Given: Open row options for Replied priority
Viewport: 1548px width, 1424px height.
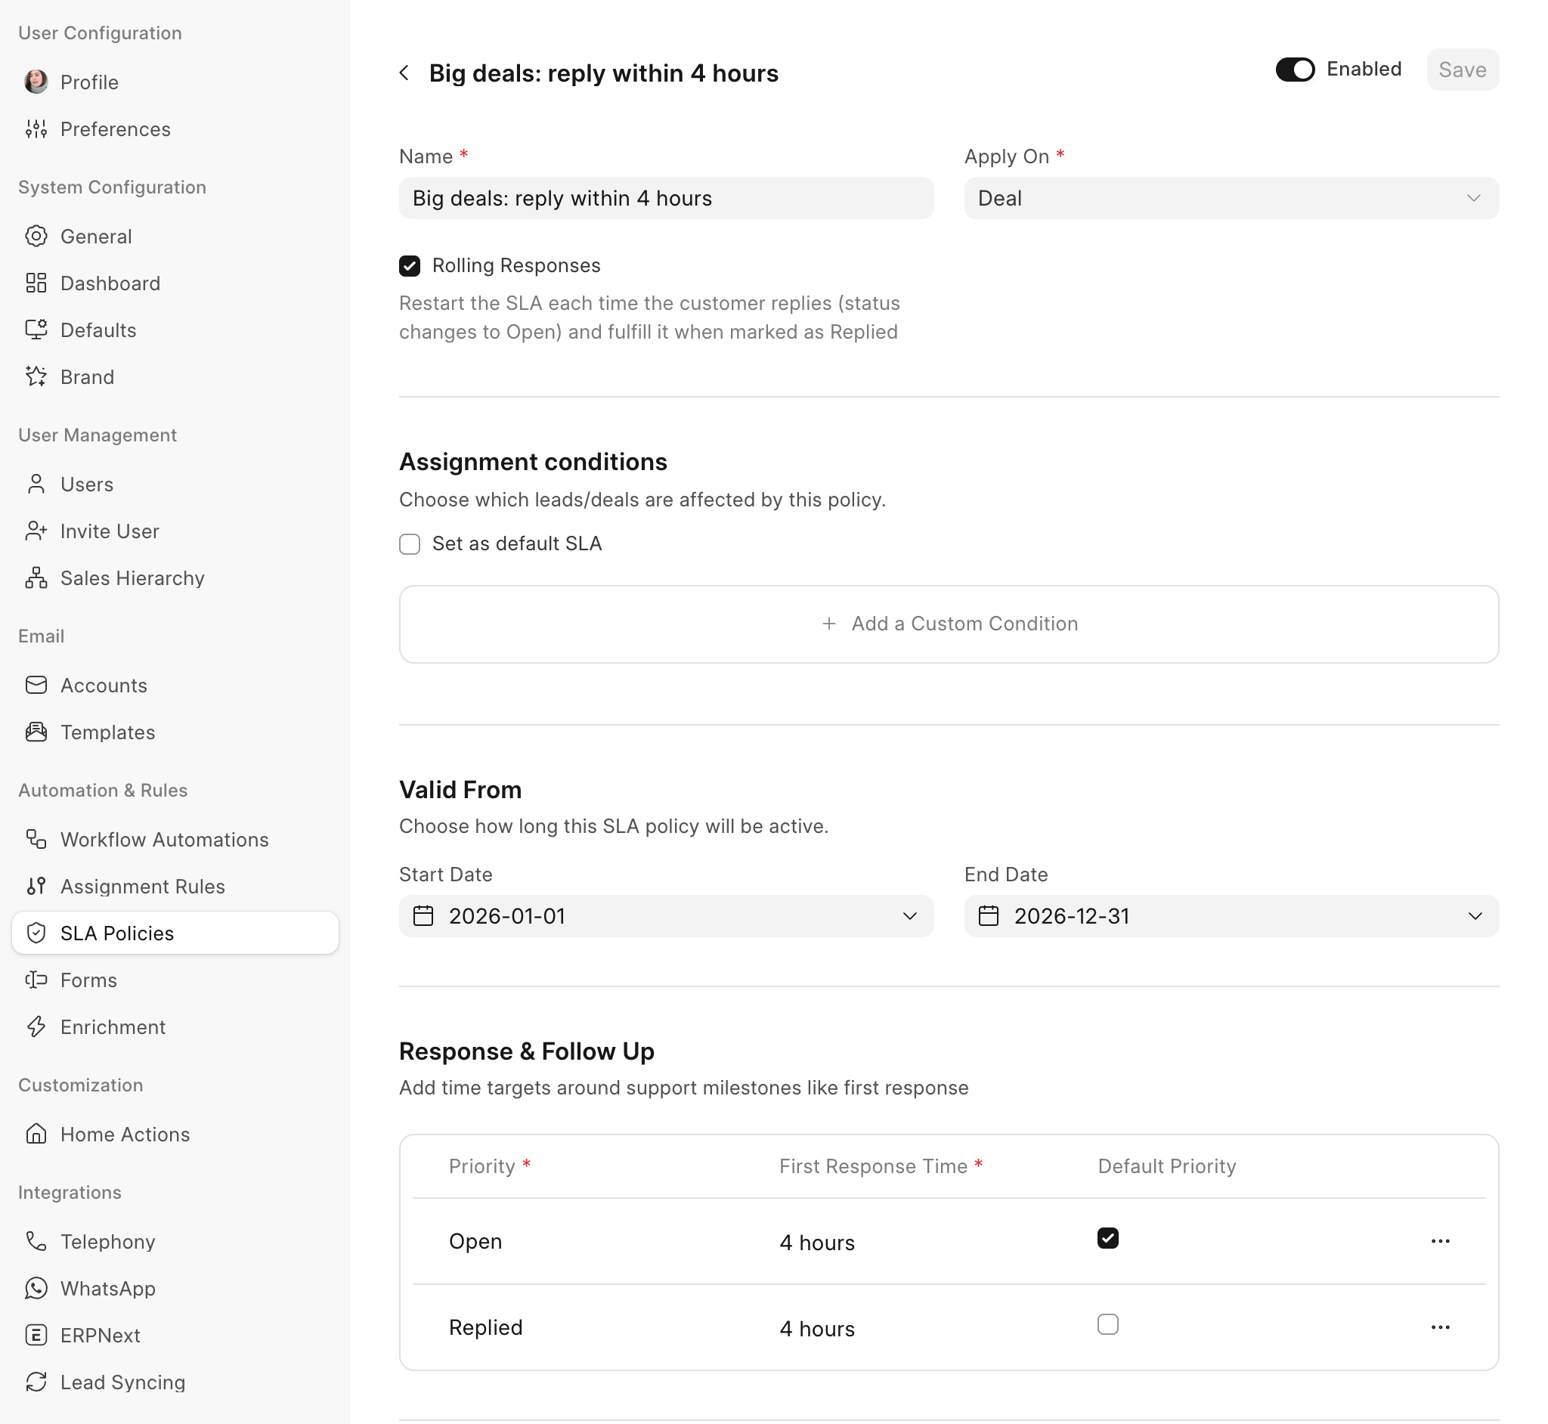Looking at the screenshot, I should tap(1440, 1328).
